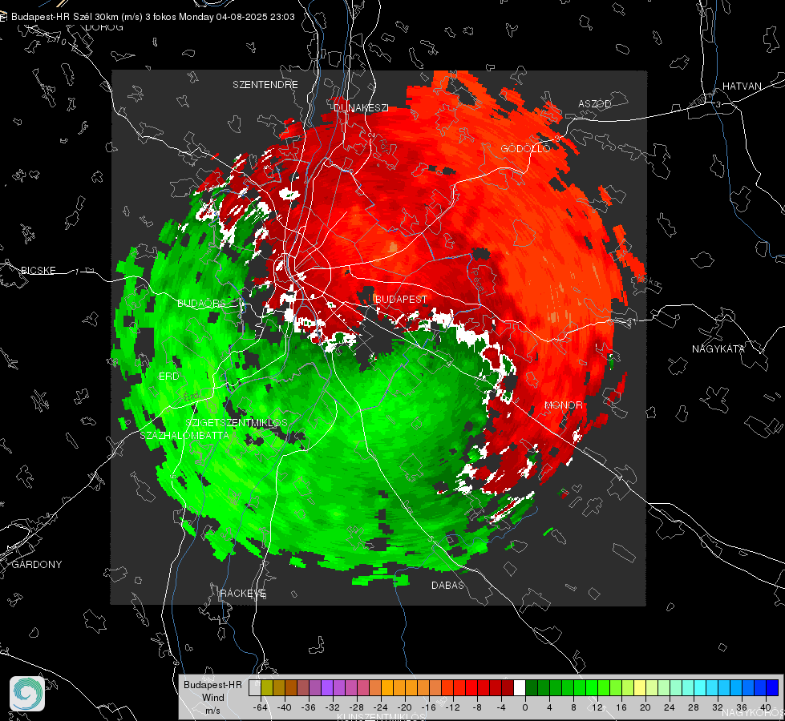Click the '40' value on the legend scale
785x721 pixels.
(x=766, y=707)
